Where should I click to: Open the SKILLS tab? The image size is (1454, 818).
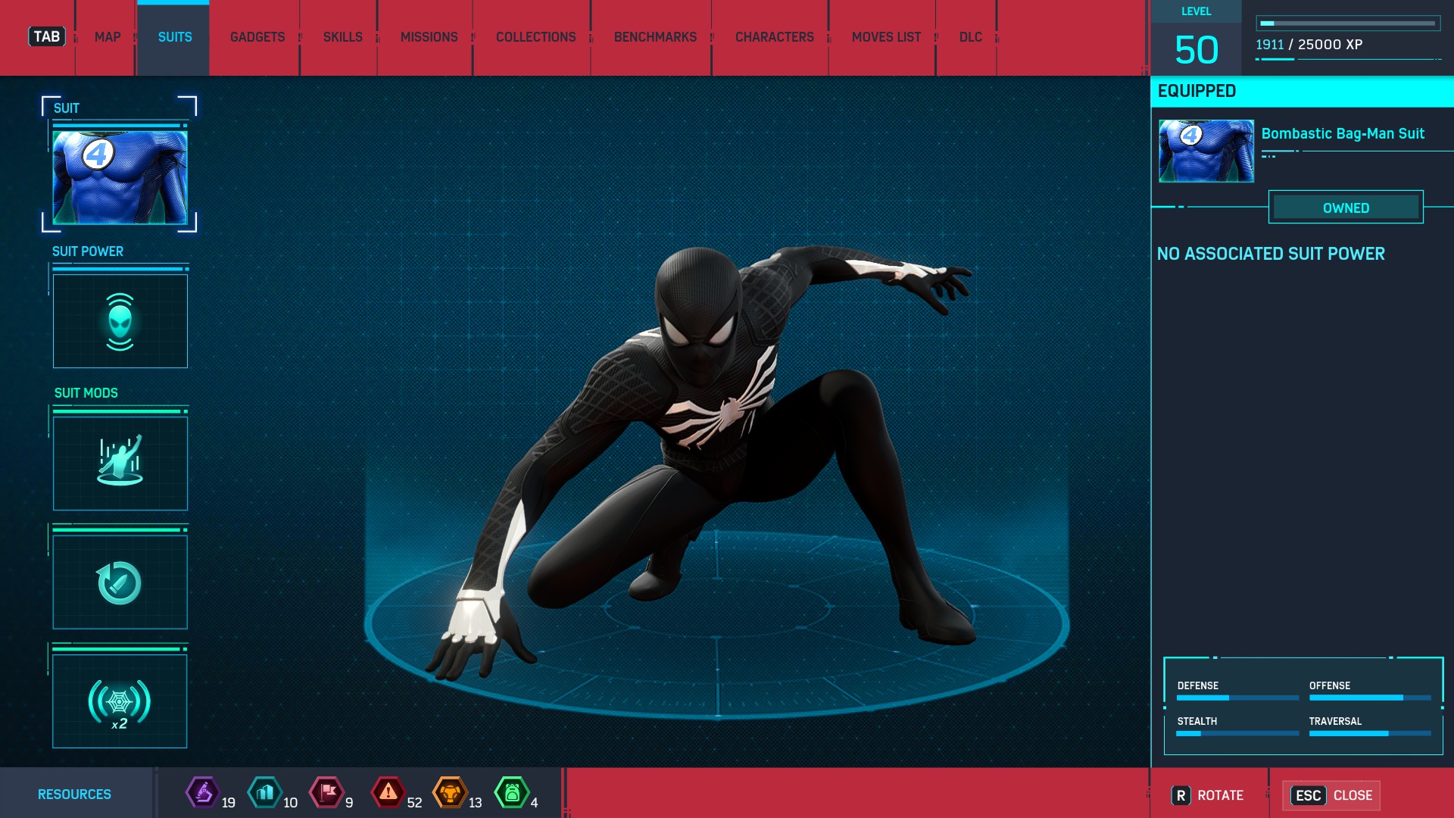tap(342, 37)
